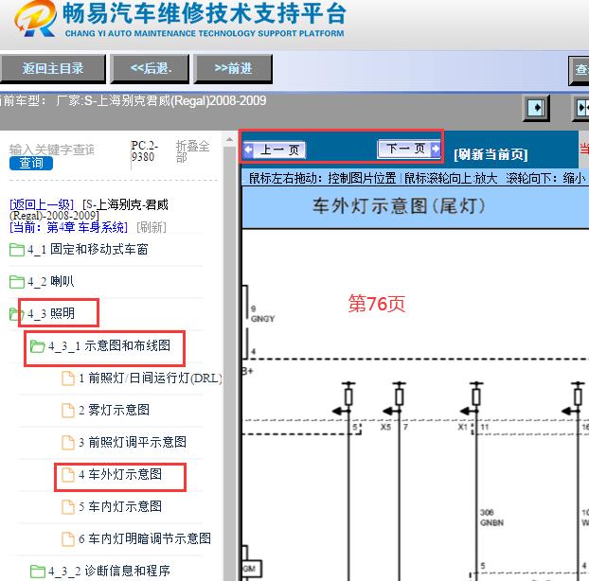Open 2 雾灯示意图 document
This screenshot has height=581, width=589.
pos(115,410)
